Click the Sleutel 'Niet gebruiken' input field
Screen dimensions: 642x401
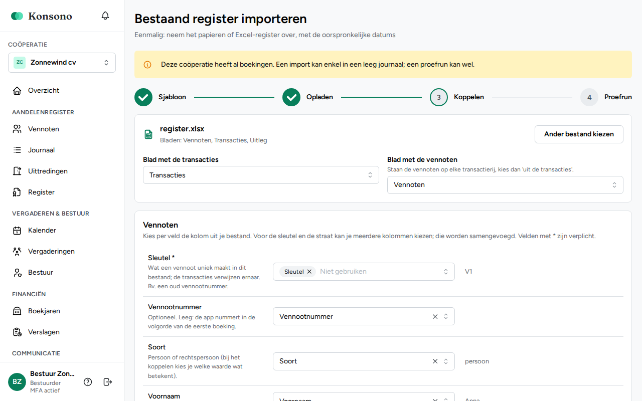[x=377, y=272]
